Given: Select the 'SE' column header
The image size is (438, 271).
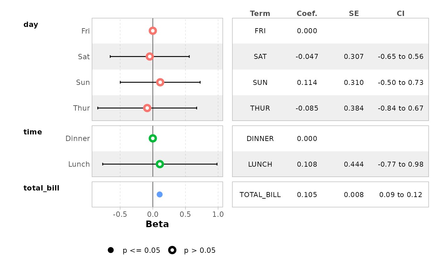Looking at the screenshot, I should click(354, 13).
